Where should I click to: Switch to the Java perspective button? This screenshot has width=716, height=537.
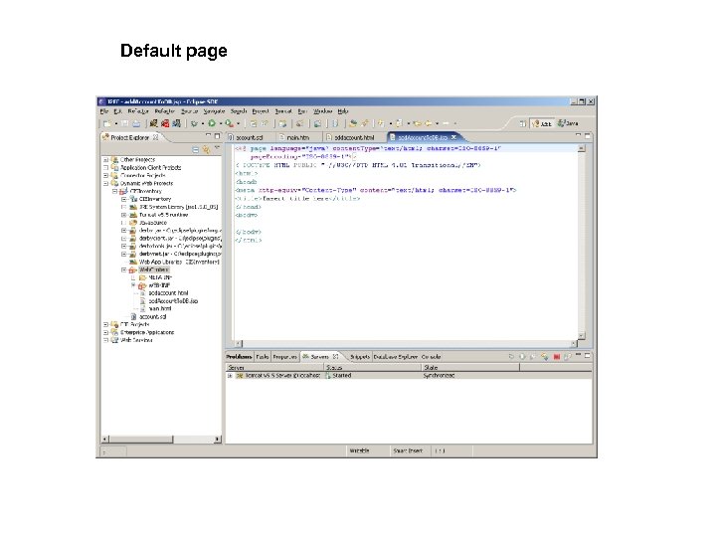click(568, 123)
